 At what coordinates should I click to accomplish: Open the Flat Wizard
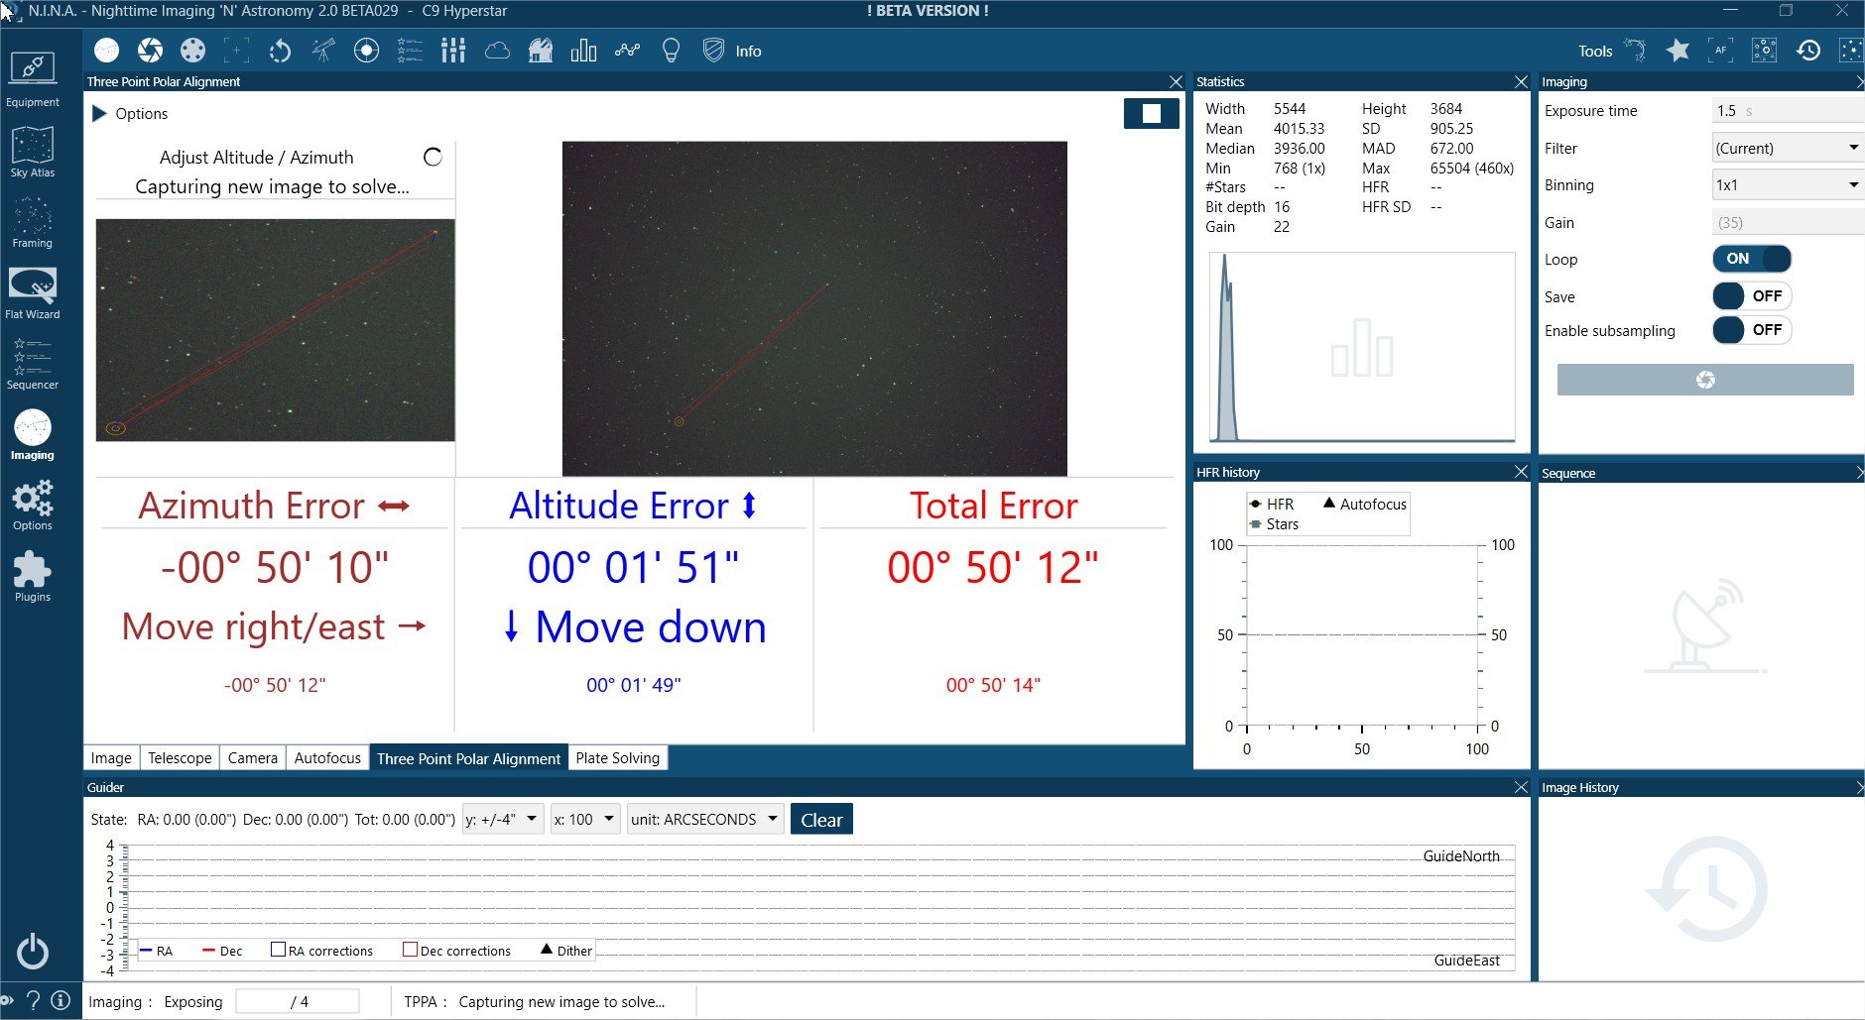tap(33, 294)
